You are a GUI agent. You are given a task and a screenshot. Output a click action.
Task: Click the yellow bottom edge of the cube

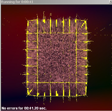57,96
